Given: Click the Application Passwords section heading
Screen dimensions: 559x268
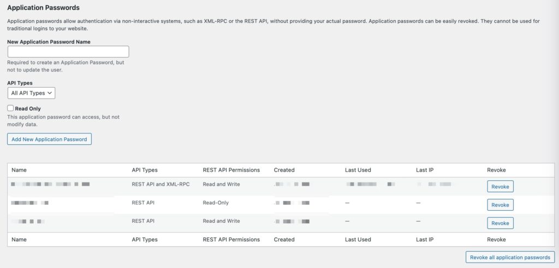Looking at the screenshot, I should tap(43, 8).
